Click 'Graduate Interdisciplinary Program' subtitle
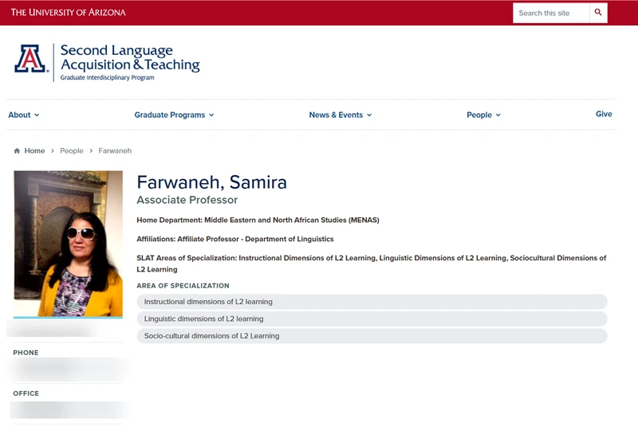This screenshot has height=426, width=638. pyautogui.click(x=108, y=77)
